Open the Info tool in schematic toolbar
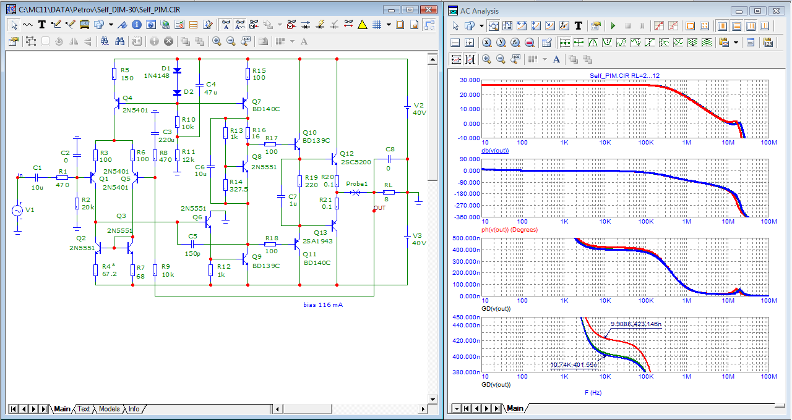 [x=137, y=25]
